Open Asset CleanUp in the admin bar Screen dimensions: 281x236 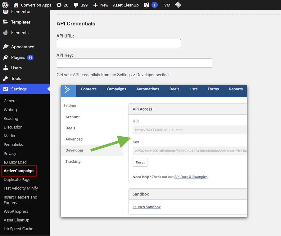[x=126, y=5]
